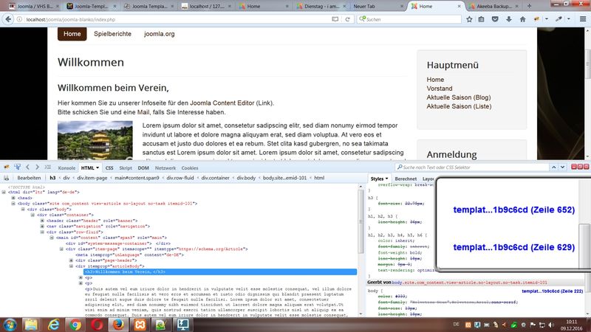Click the Firebug inspect element icon

17,167
